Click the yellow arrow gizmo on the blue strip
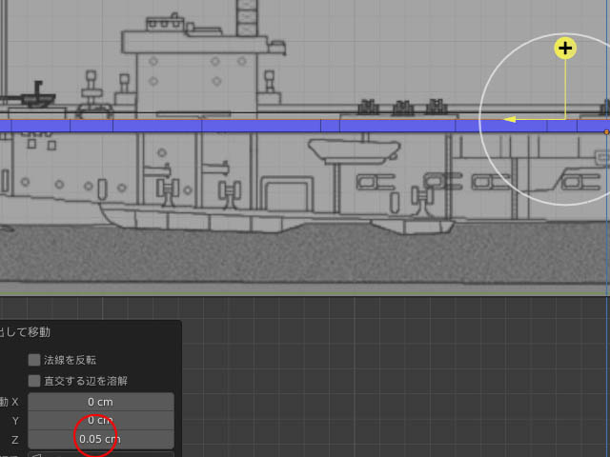Viewport: 610px width, 457px height. click(509, 119)
